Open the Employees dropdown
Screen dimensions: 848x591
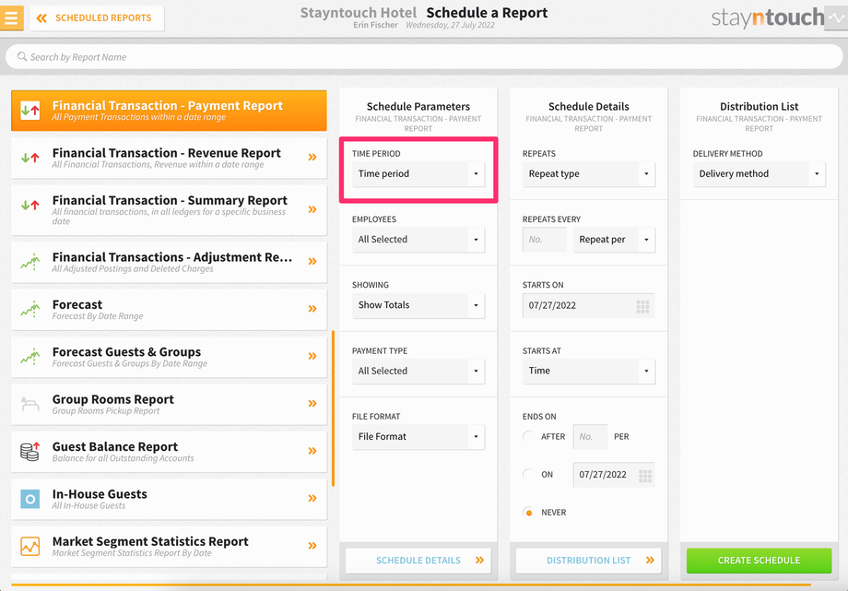(418, 239)
